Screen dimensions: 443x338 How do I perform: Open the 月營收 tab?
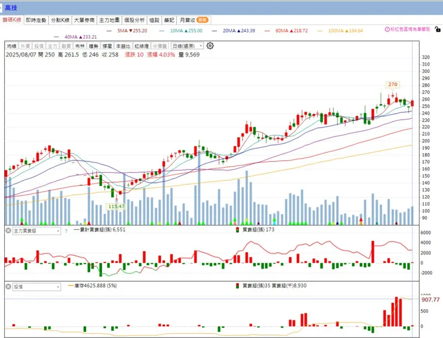pyautogui.click(x=194, y=20)
